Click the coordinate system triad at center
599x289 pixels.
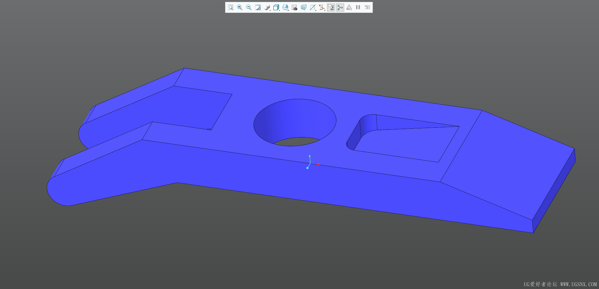point(310,162)
